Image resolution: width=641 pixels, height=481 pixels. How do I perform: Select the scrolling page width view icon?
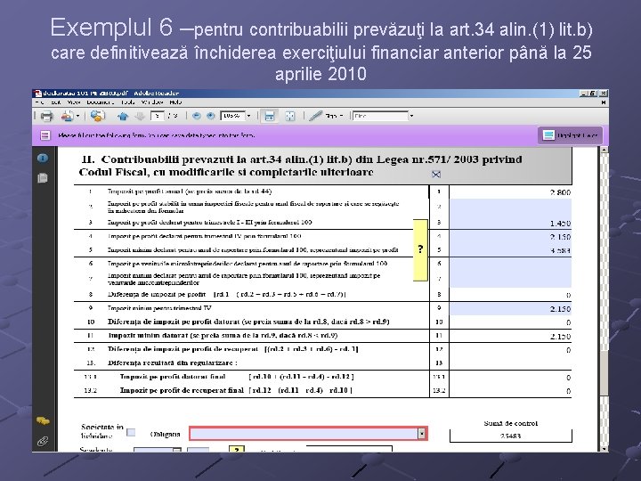(x=270, y=116)
